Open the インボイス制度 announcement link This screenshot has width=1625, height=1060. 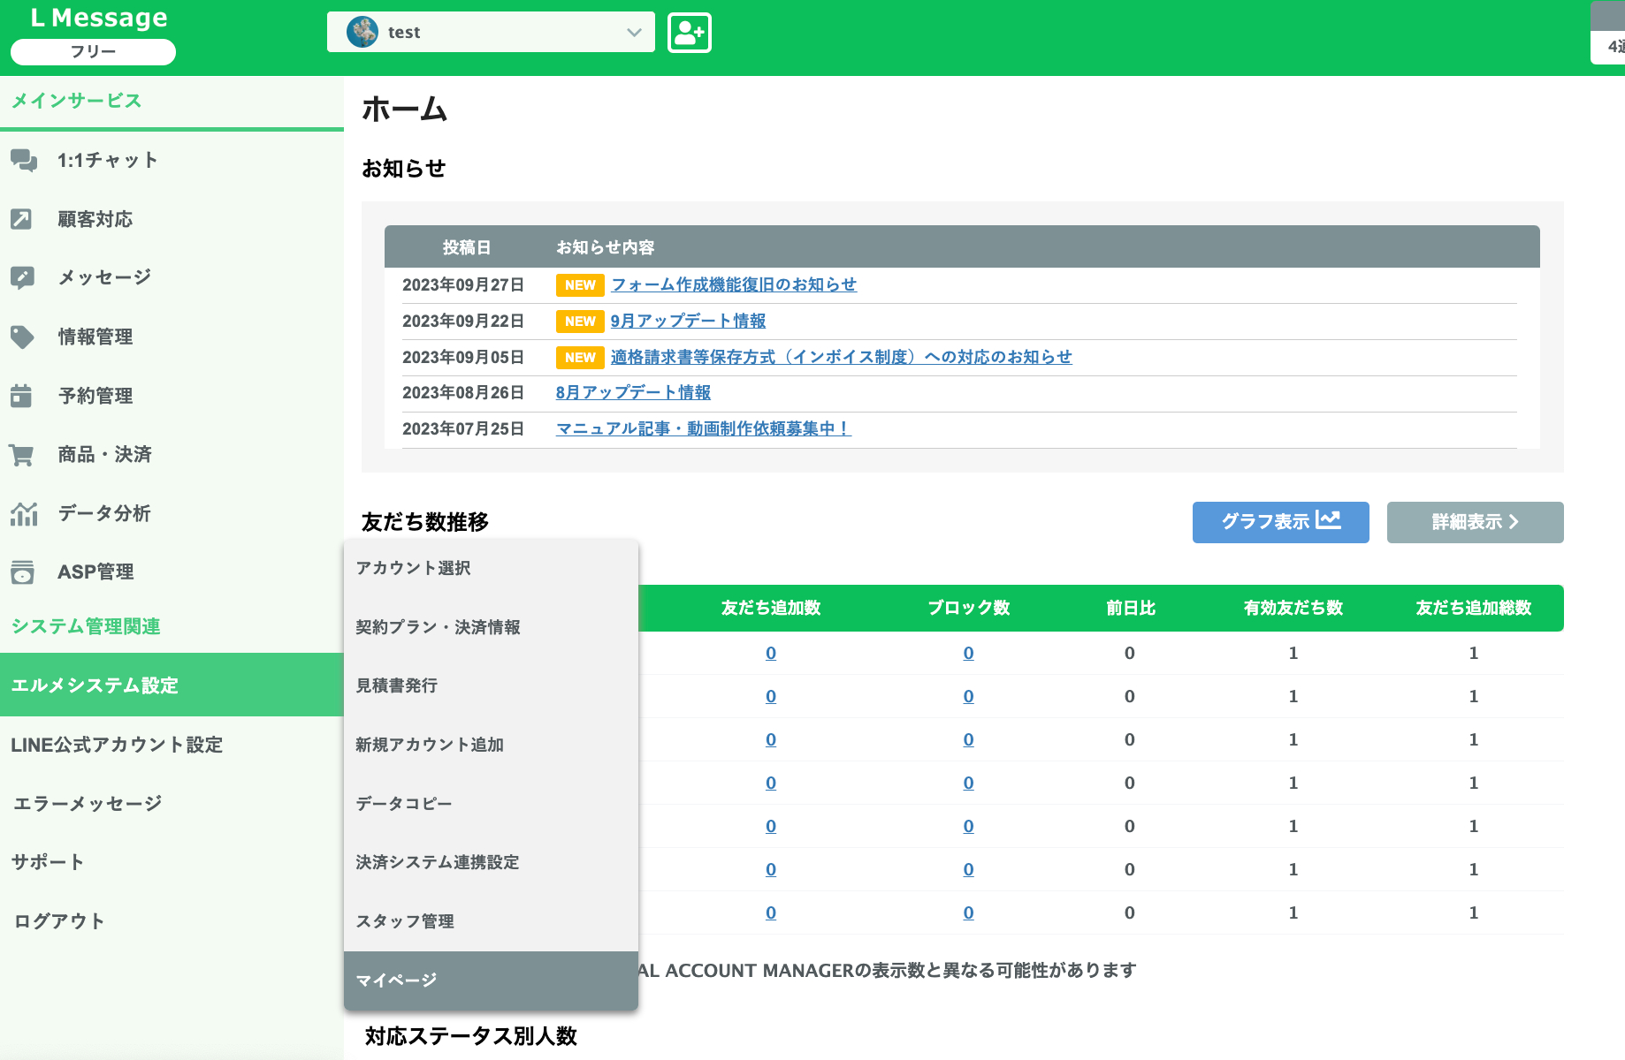[841, 357]
